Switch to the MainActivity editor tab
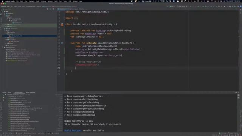Image resolution: width=242 pixels, height=136 pixels. (64, 9)
